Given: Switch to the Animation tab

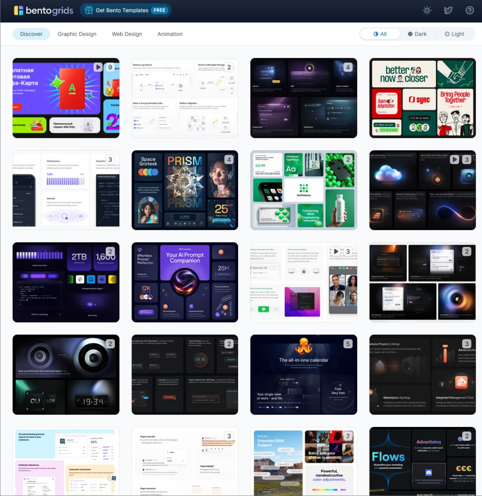Looking at the screenshot, I should coord(170,34).
